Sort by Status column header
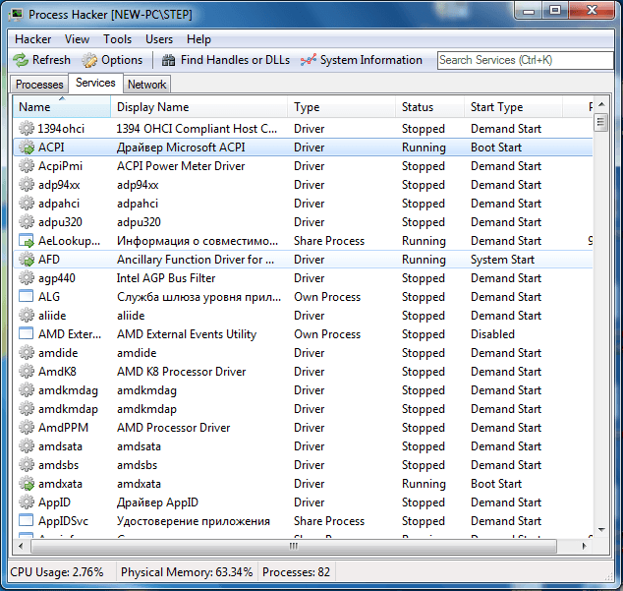The height and width of the screenshot is (591, 623). [x=429, y=107]
